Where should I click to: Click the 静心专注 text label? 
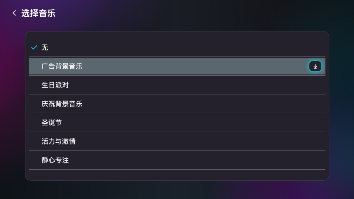point(55,160)
